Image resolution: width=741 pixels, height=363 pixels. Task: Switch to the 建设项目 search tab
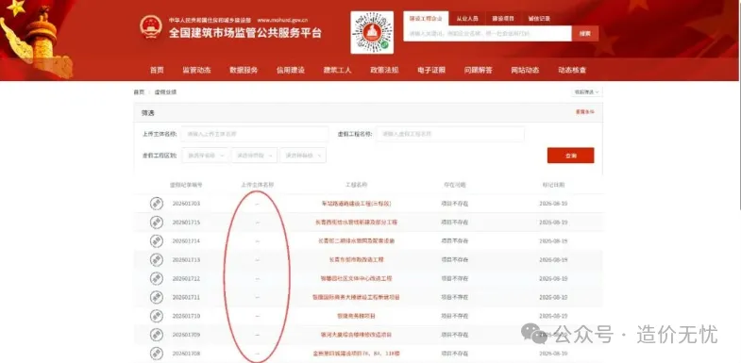[x=503, y=19]
